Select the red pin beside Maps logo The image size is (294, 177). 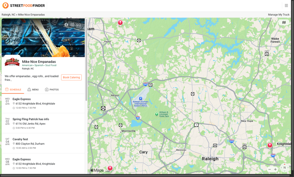click(110, 168)
